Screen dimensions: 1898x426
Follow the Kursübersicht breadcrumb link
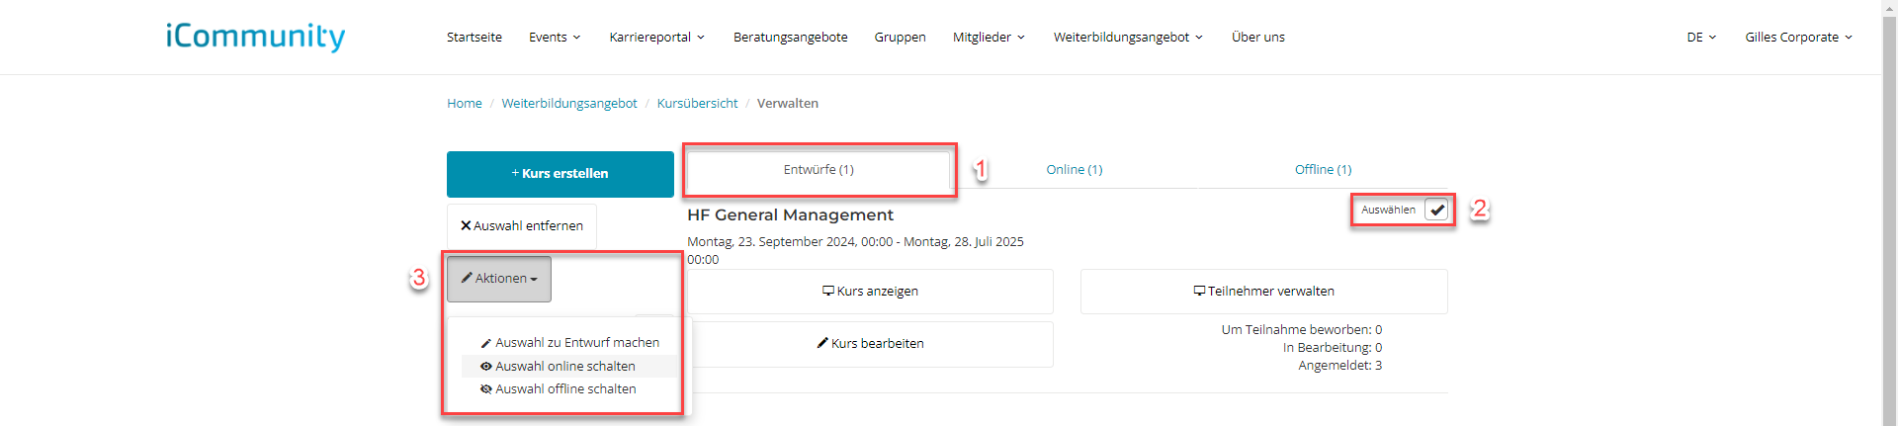[x=697, y=103]
